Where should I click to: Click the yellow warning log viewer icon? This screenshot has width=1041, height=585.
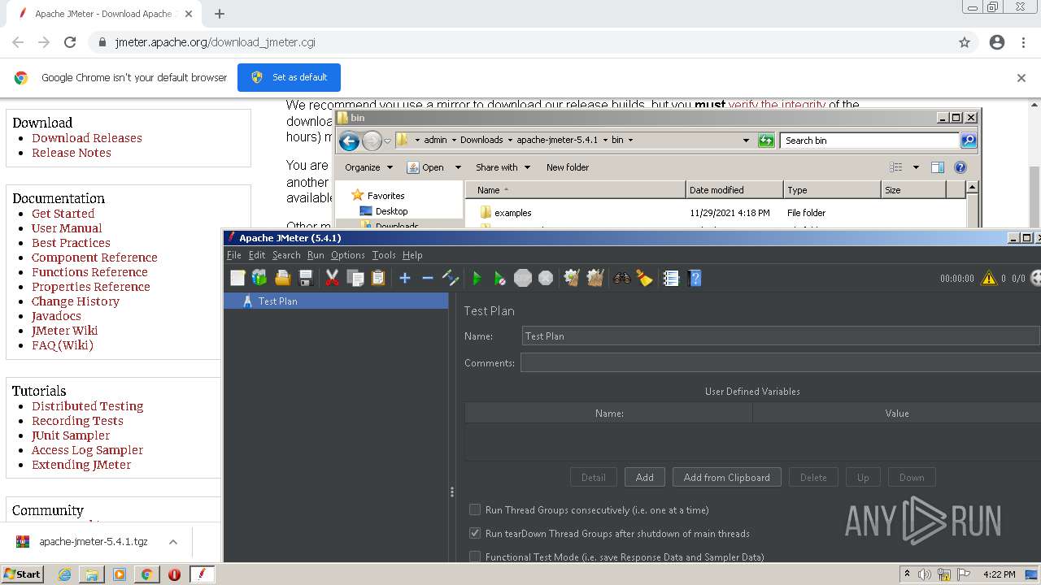[989, 278]
